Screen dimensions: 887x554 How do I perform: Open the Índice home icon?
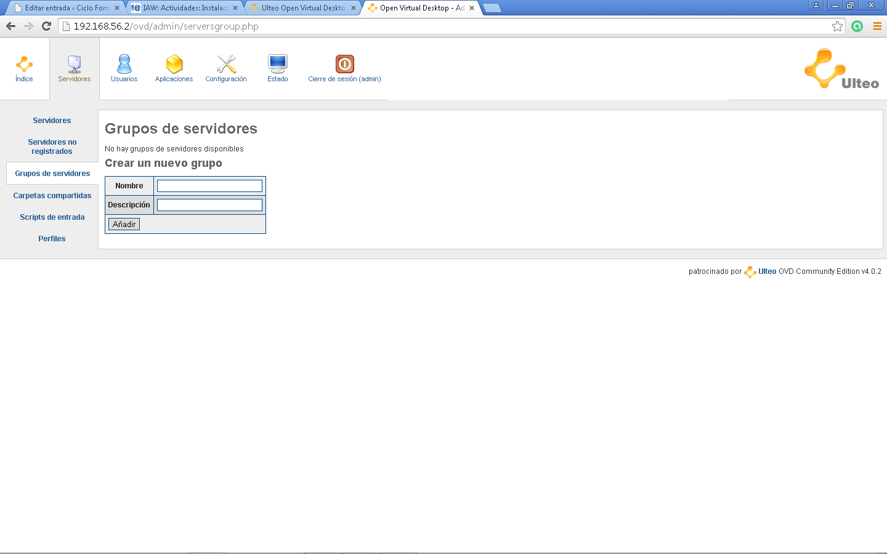click(x=24, y=64)
